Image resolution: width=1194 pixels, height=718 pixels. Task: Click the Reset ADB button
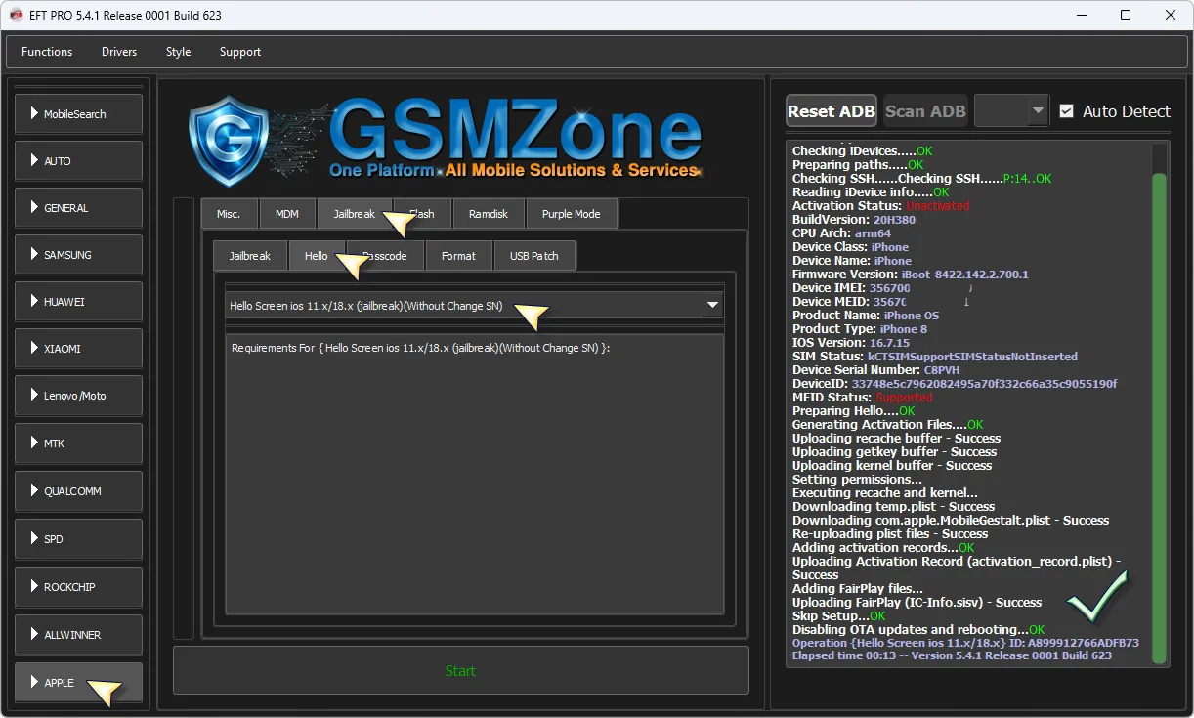pyautogui.click(x=831, y=111)
